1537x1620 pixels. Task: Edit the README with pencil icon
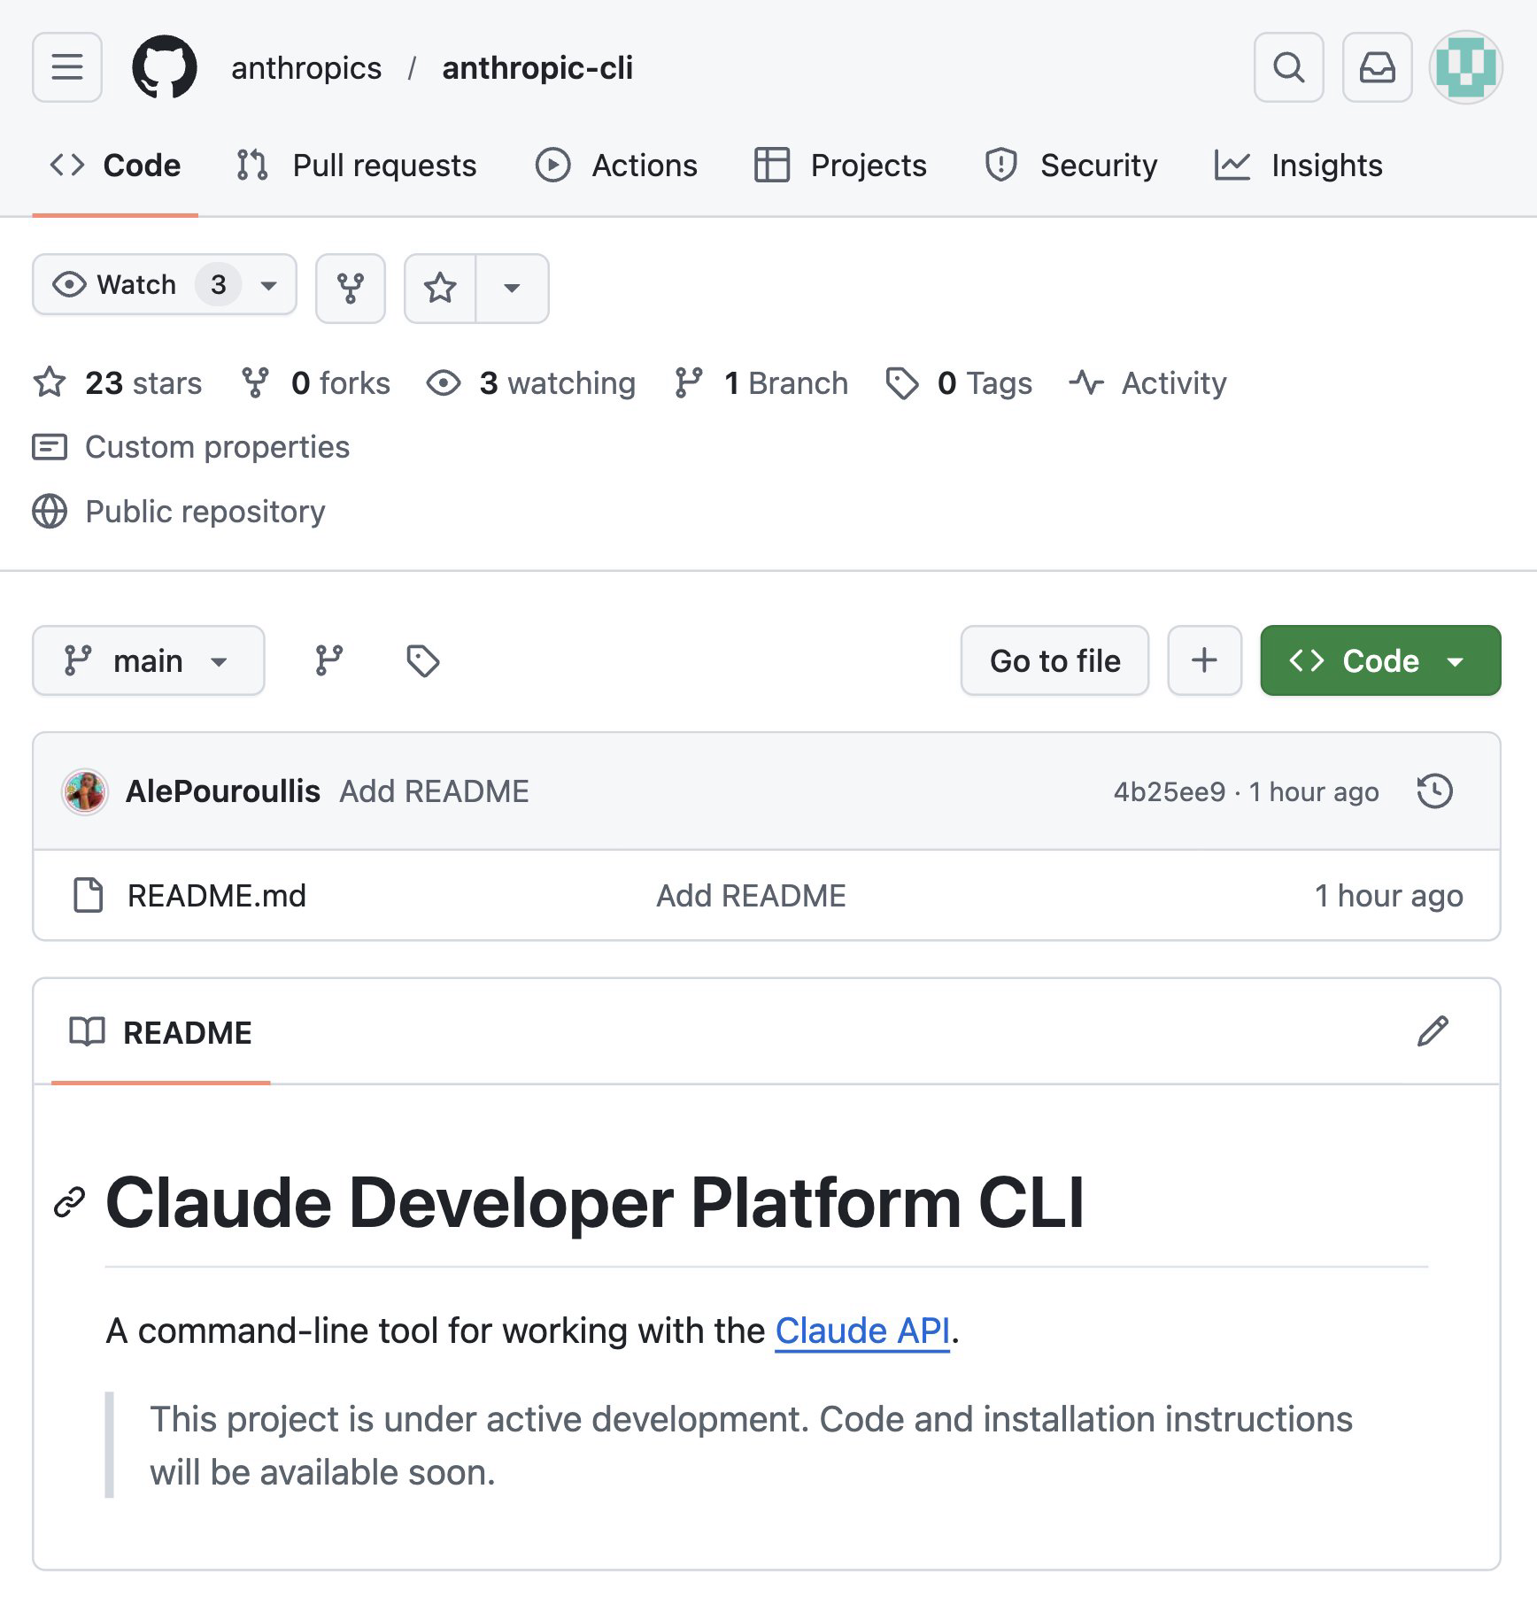(1433, 1031)
